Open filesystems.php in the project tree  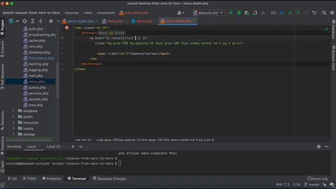38,58
